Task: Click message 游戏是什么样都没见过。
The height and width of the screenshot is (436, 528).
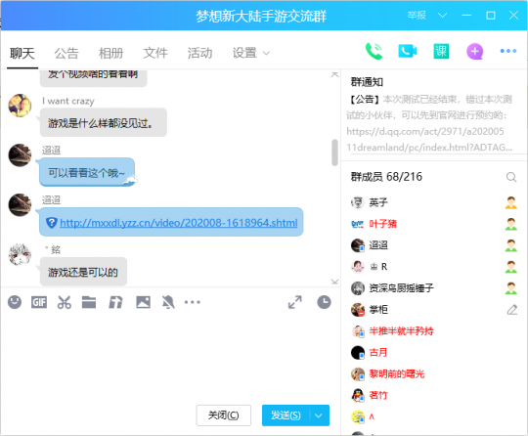Action: pyautogui.click(x=104, y=123)
